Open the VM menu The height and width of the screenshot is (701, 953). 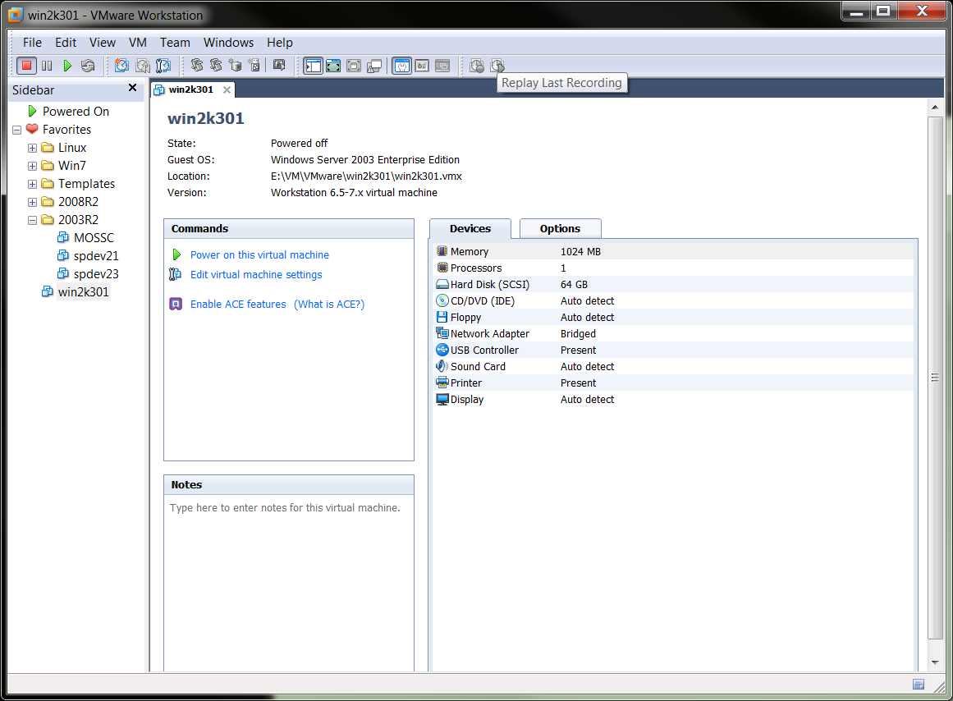(x=137, y=42)
